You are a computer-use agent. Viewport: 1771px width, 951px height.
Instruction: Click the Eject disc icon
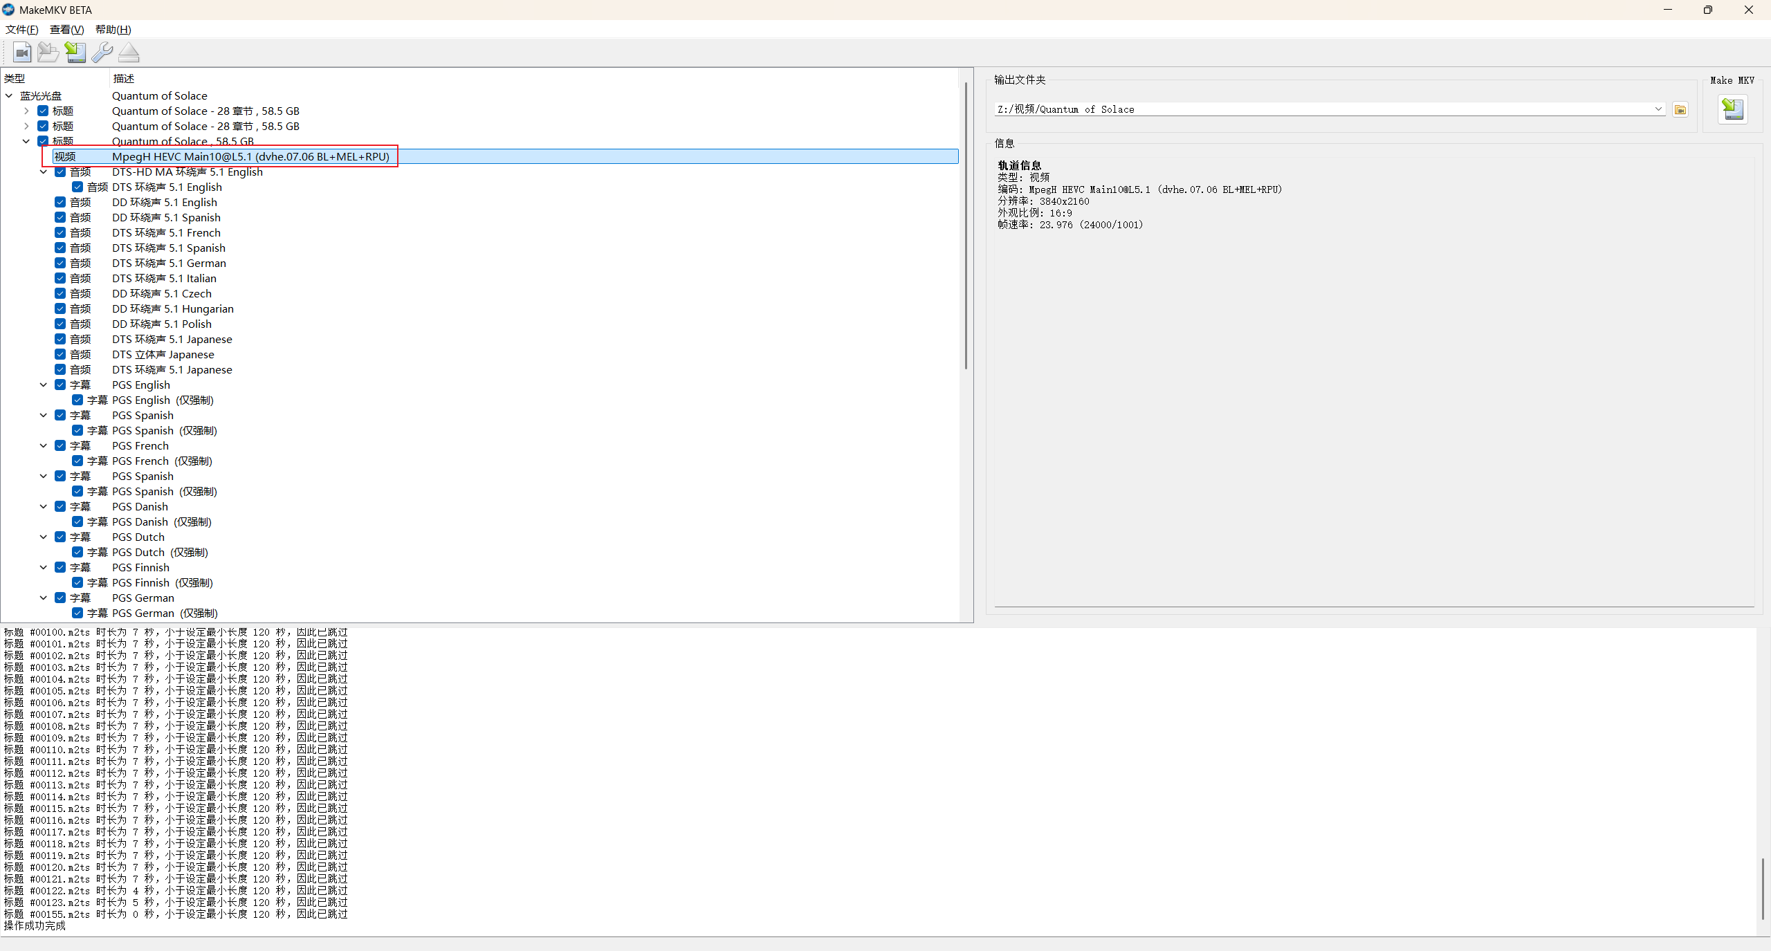click(129, 53)
